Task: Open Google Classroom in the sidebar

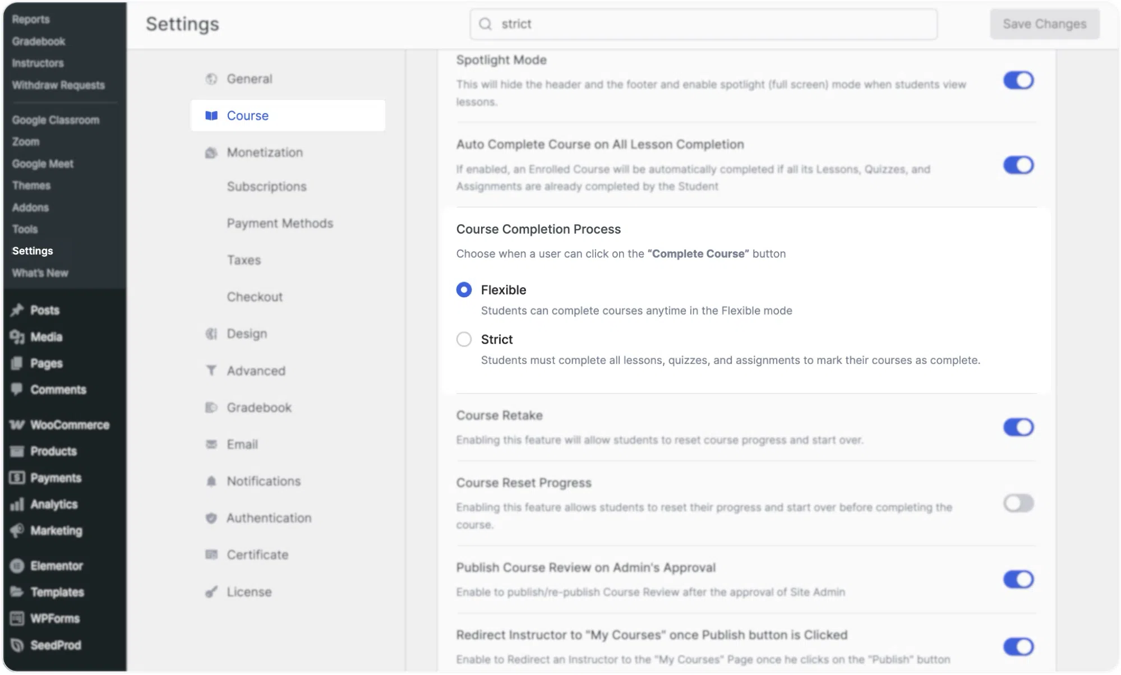Action: 56,120
